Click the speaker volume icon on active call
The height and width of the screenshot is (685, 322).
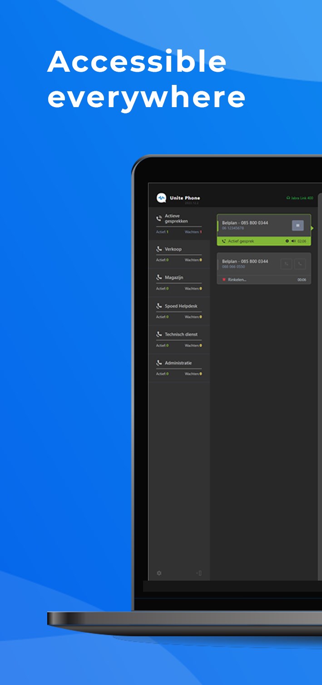click(293, 241)
